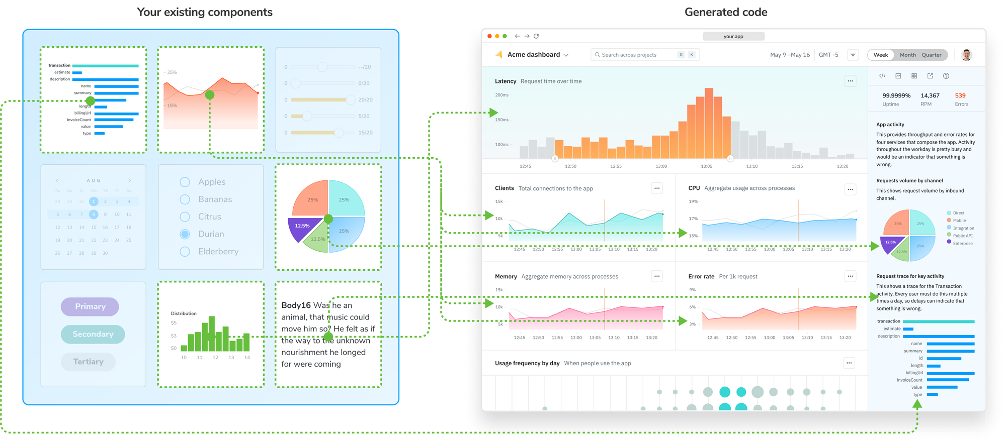
Task: Select the Apples radio option
Action: point(185,182)
